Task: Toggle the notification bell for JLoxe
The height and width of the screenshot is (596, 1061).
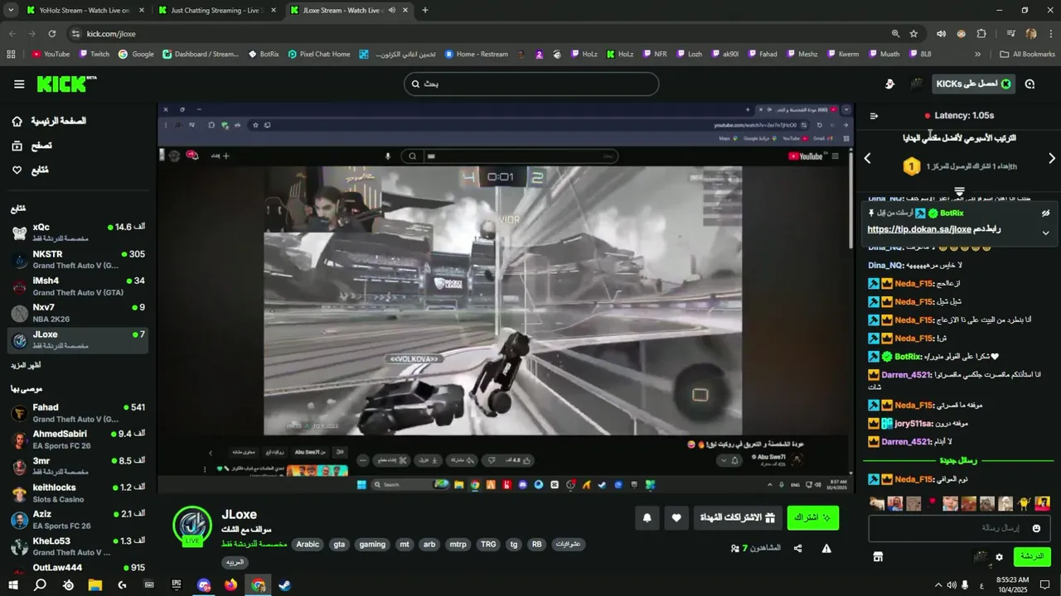Action: coord(647,518)
